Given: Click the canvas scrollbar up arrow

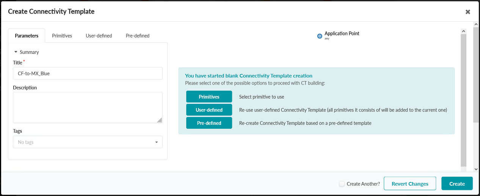Looking at the screenshot, I should click(463, 31).
